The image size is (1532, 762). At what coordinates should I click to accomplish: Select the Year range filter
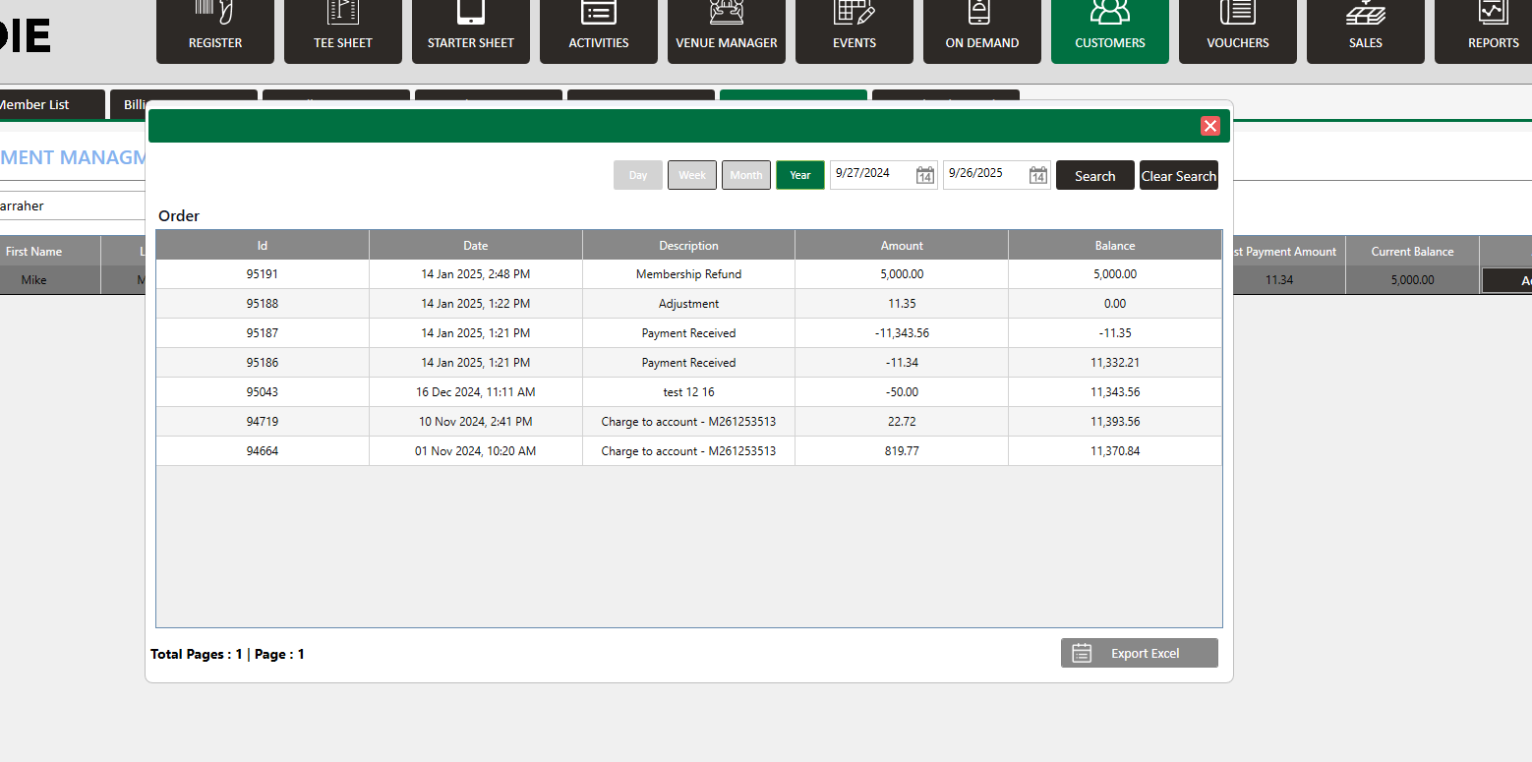[800, 175]
